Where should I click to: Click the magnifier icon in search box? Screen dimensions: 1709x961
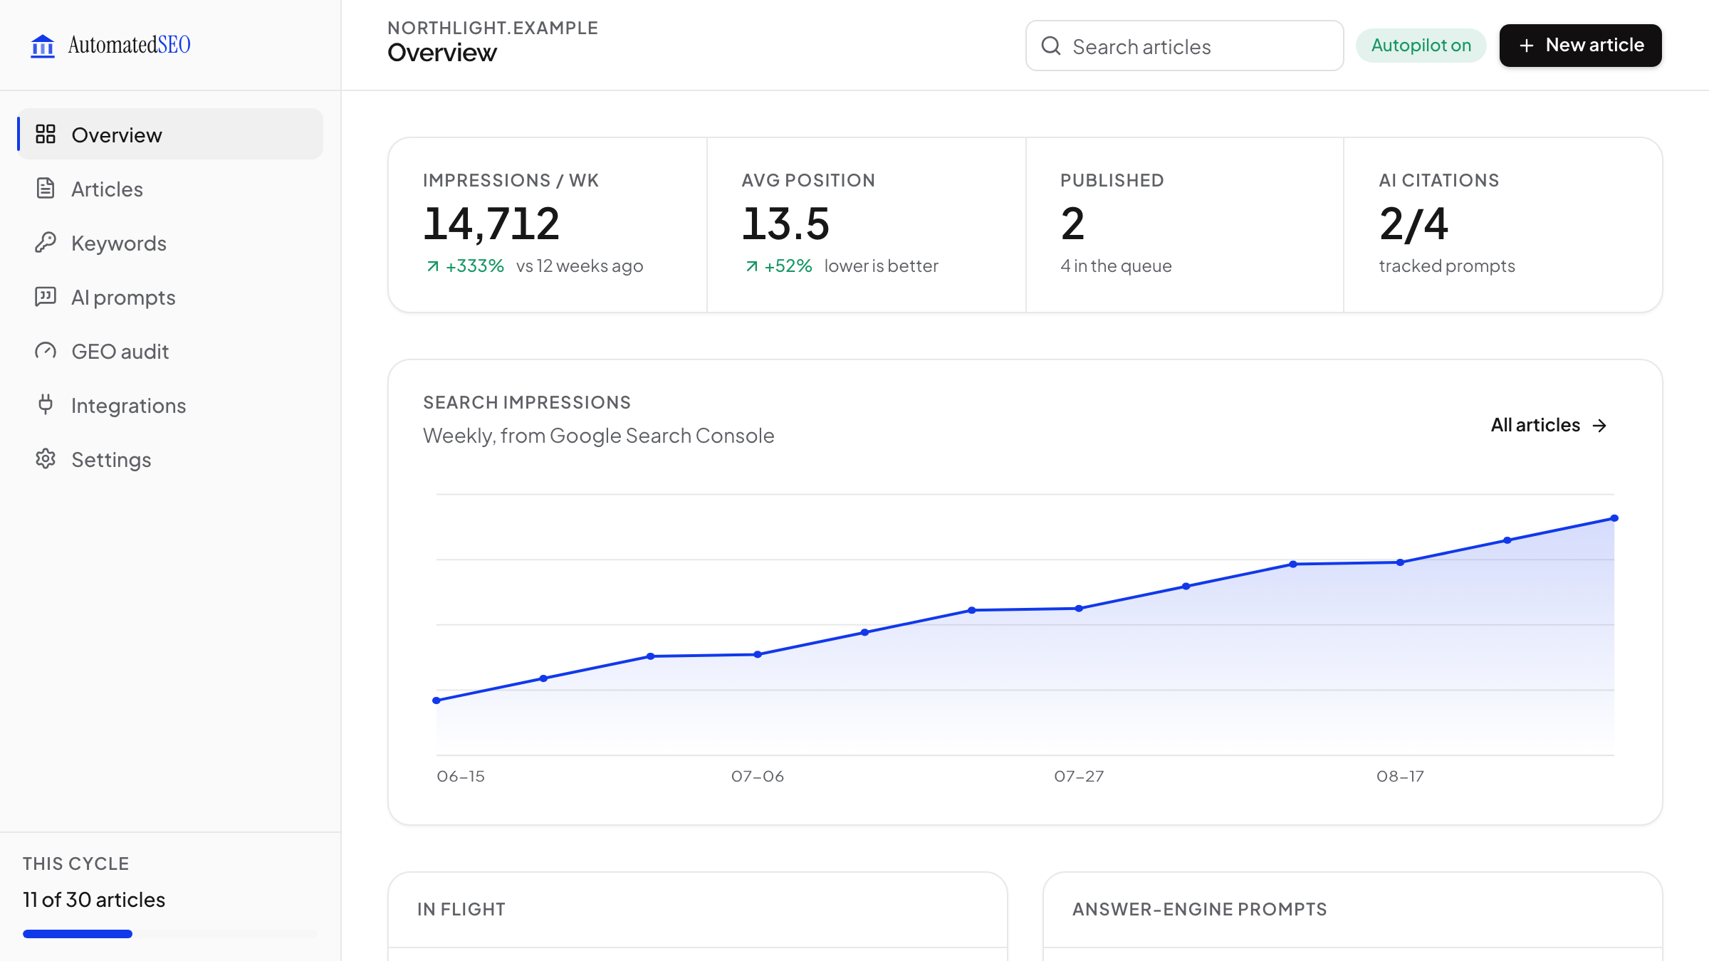[x=1051, y=46]
